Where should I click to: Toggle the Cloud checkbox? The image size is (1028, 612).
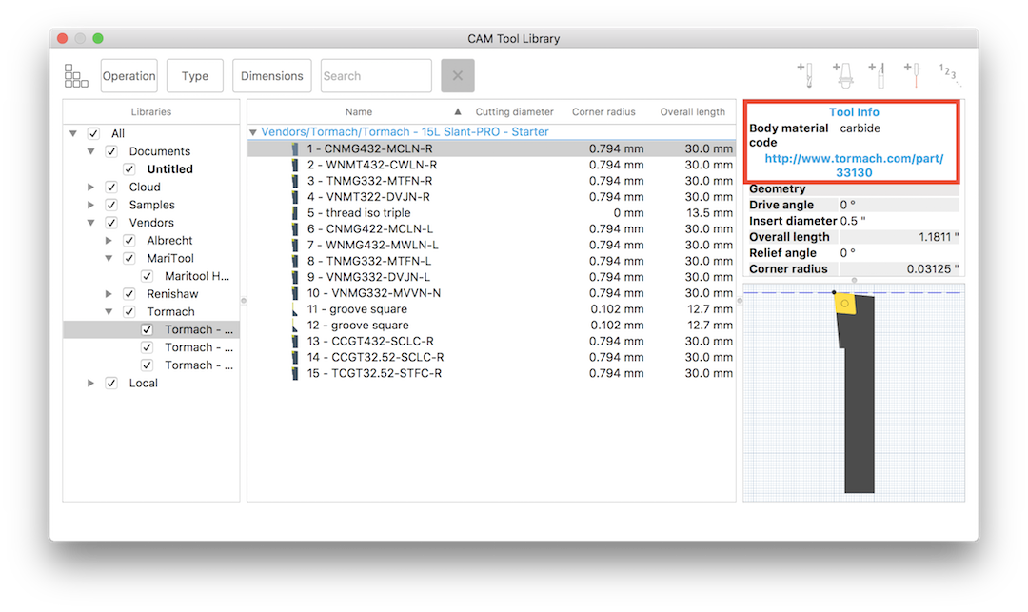pos(111,188)
